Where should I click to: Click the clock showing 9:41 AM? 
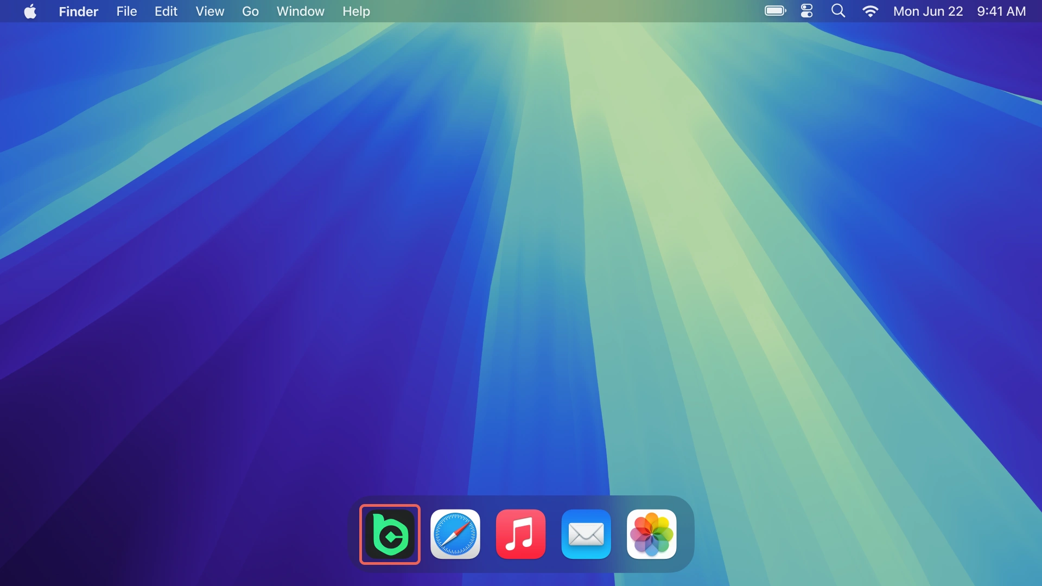[x=1000, y=11]
